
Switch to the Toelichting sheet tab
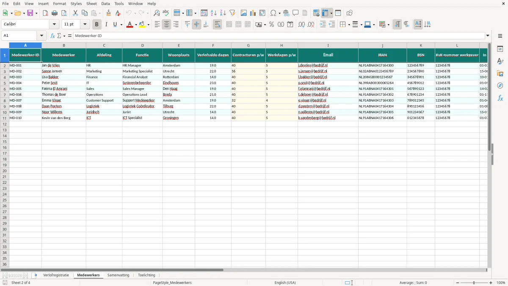tap(146, 275)
